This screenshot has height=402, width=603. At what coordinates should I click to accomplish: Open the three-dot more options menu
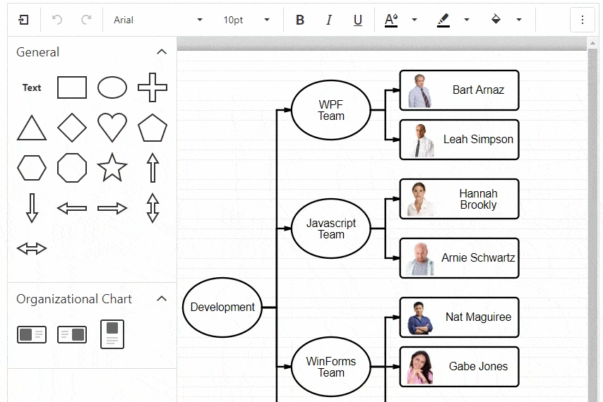pos(583,20)
